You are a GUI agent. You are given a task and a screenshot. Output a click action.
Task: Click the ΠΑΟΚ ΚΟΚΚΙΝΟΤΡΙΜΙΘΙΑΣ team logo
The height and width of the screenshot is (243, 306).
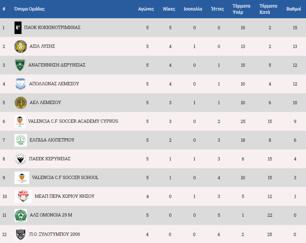[x=18, y=28]
